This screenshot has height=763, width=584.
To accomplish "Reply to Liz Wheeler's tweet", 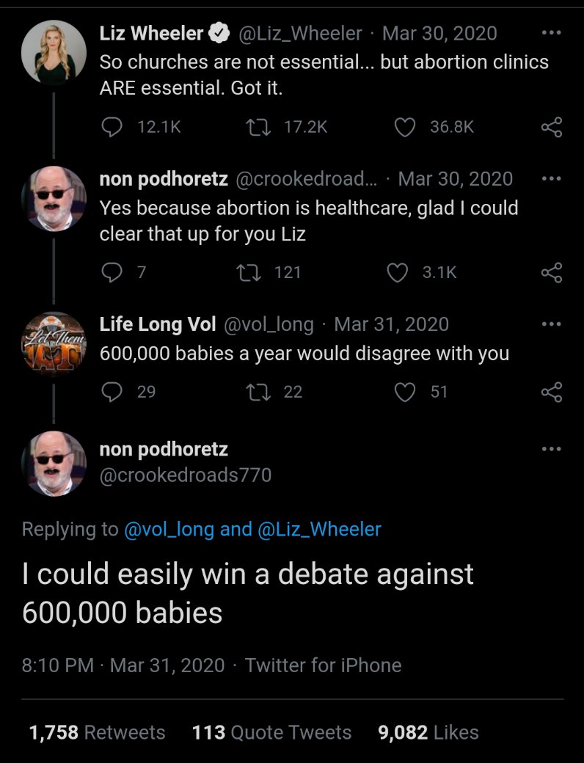I will pyautogui.click(x=112, y=127).
